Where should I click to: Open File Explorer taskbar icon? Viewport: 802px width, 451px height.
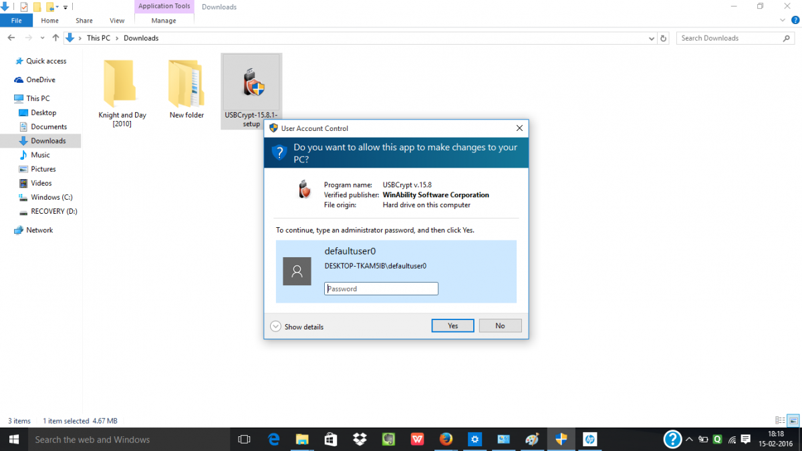tap(302, 439)
